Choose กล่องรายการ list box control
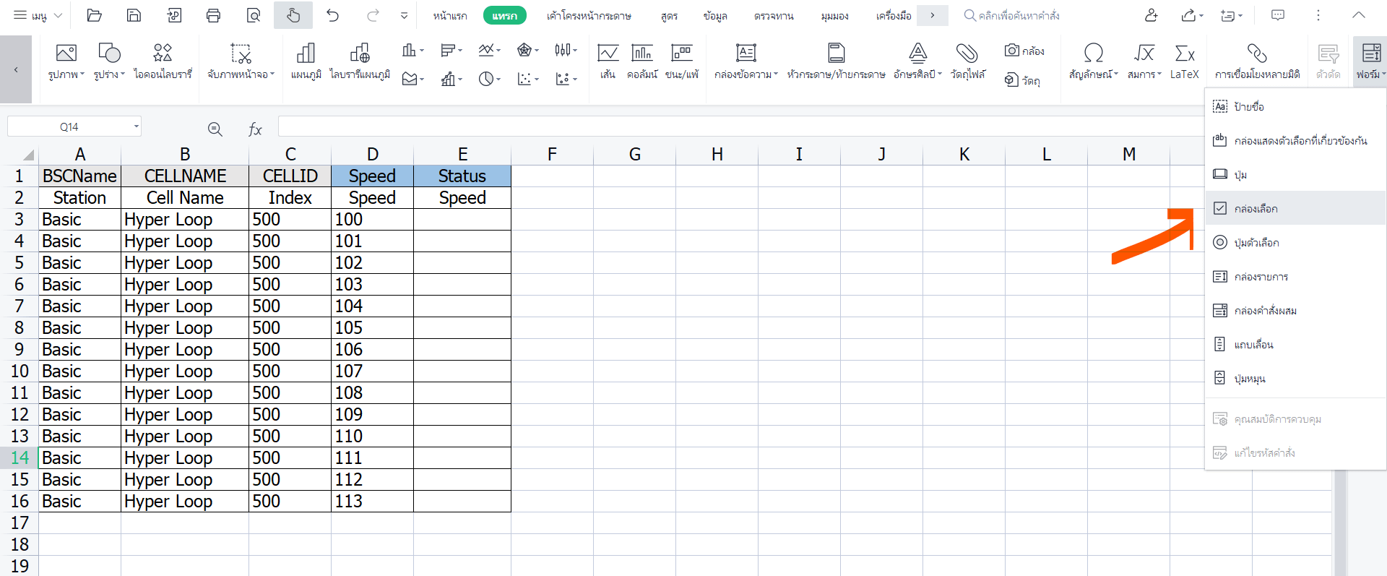Image resolution: width=1387 pixels, height=576 pixels. click(x=1295, y=276)
